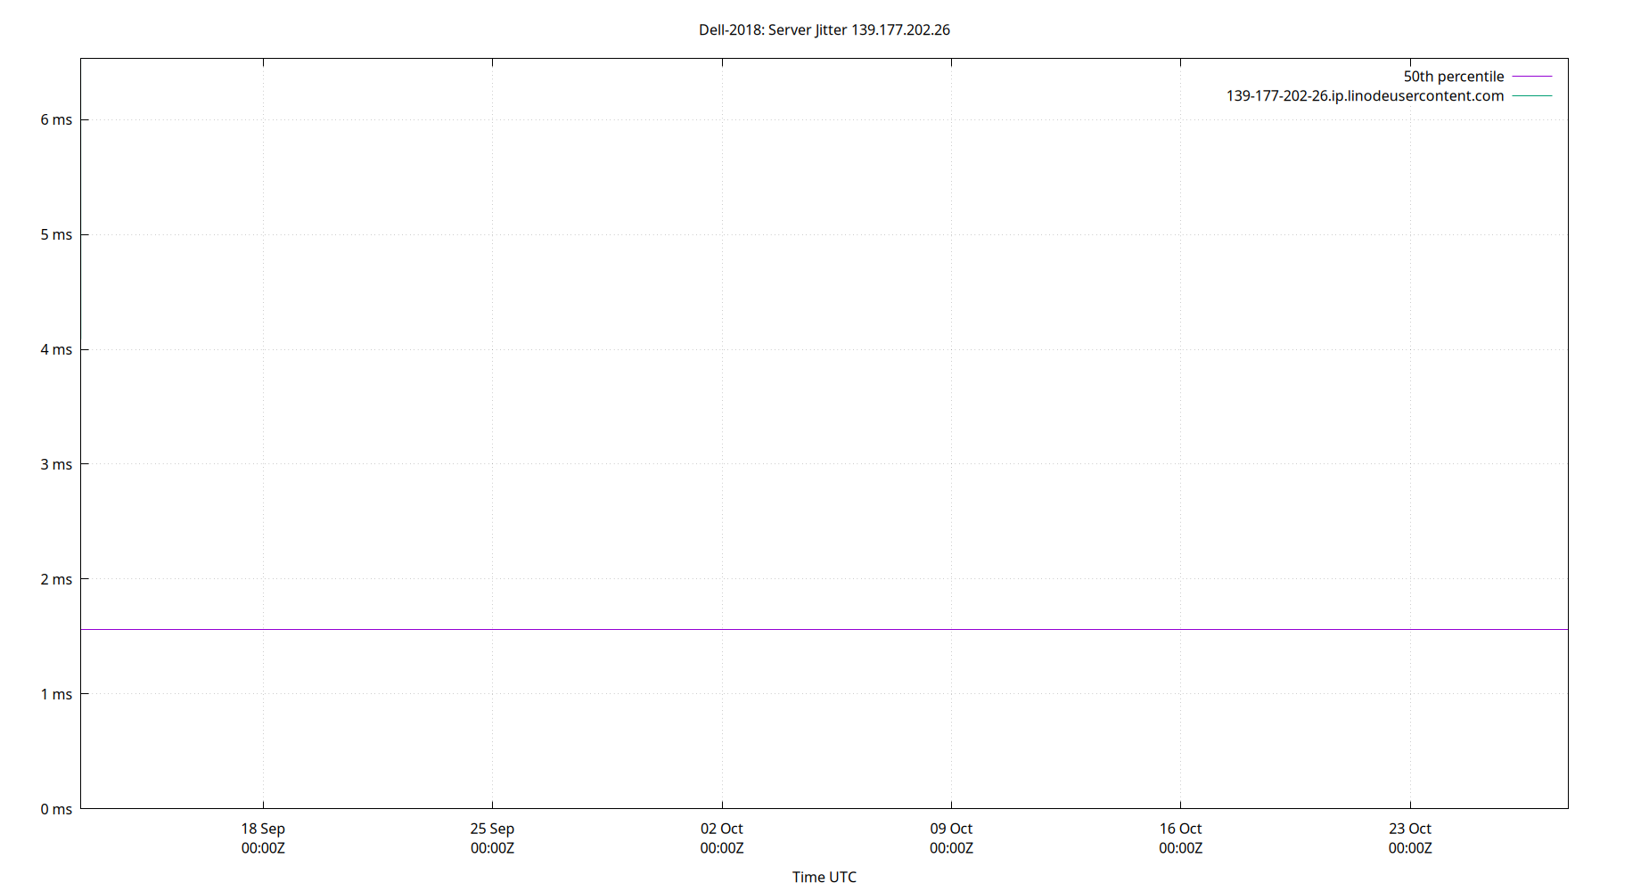Click the 0 ms y-axis label

pos(56,809)
